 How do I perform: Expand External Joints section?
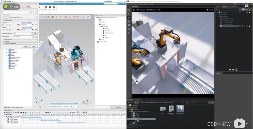tap(20, 39)
